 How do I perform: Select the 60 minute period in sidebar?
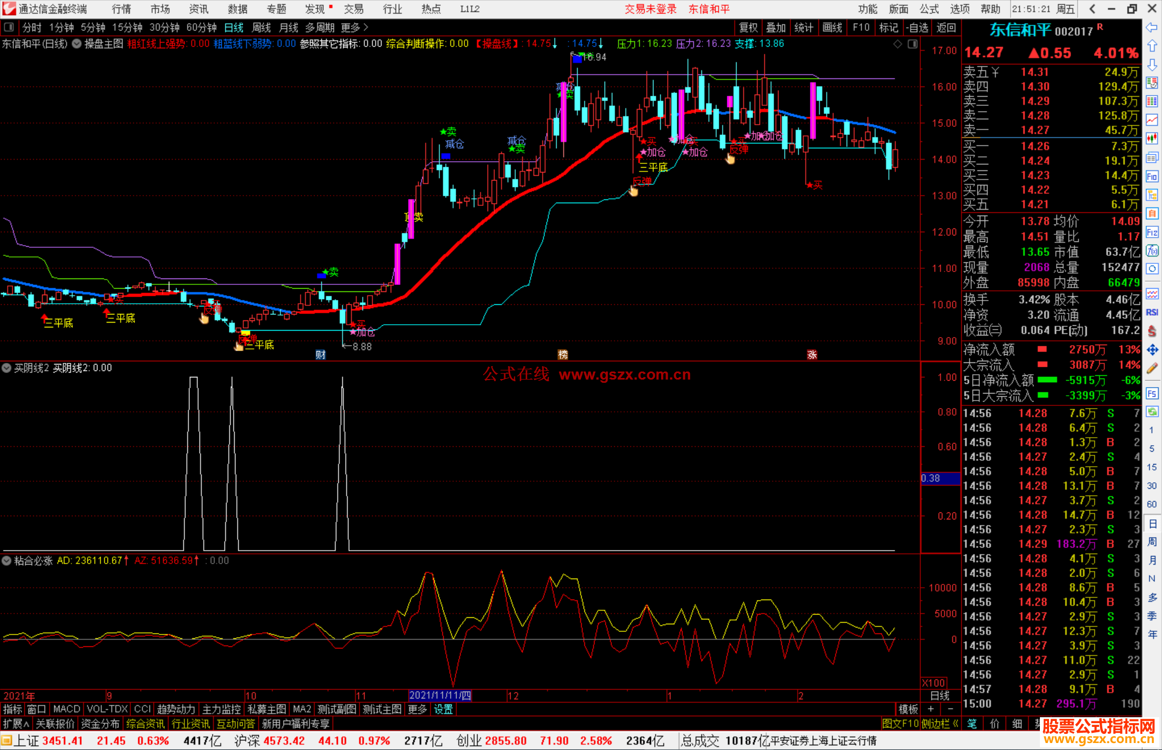pos(1152,504)
